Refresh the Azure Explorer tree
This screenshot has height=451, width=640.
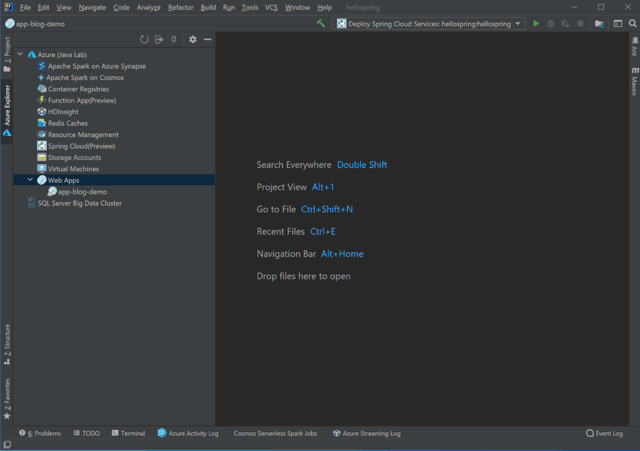[x=144, y=40]
